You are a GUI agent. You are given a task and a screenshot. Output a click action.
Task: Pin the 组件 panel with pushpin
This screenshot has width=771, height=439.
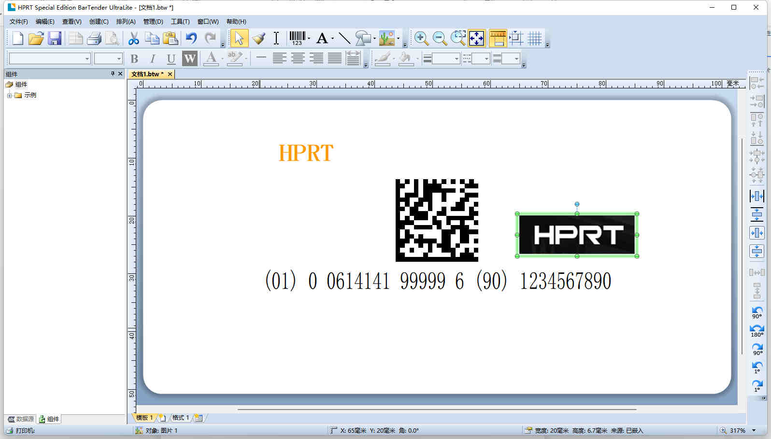point(113,74)
